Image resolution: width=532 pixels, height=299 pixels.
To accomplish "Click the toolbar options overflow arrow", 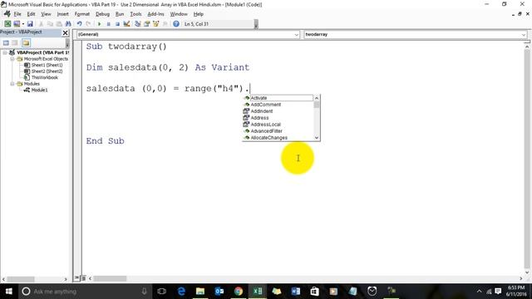I will coord(256,24).
